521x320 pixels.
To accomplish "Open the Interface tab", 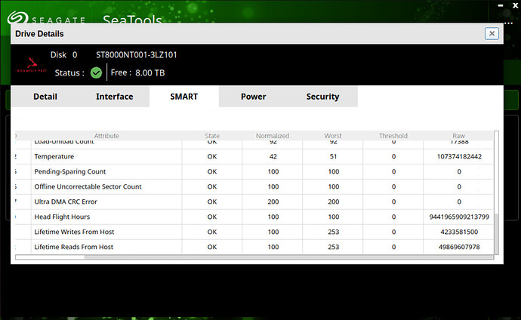I will [114, 97].
